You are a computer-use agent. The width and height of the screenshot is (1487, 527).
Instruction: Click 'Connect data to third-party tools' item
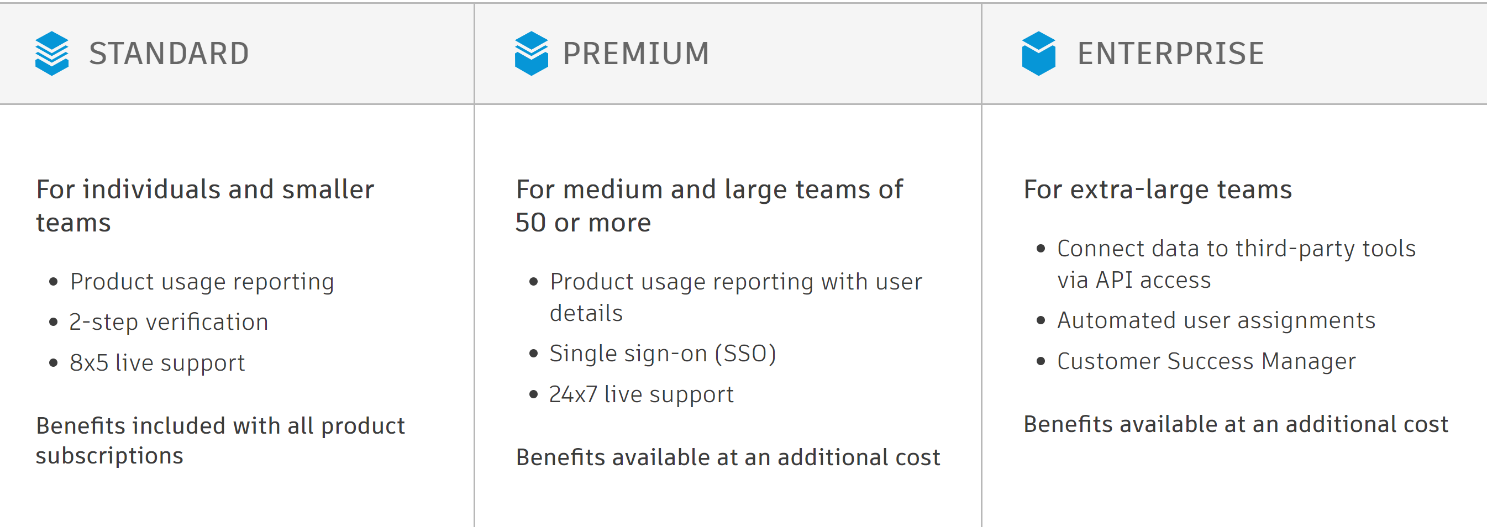[x=1237, y=264]
